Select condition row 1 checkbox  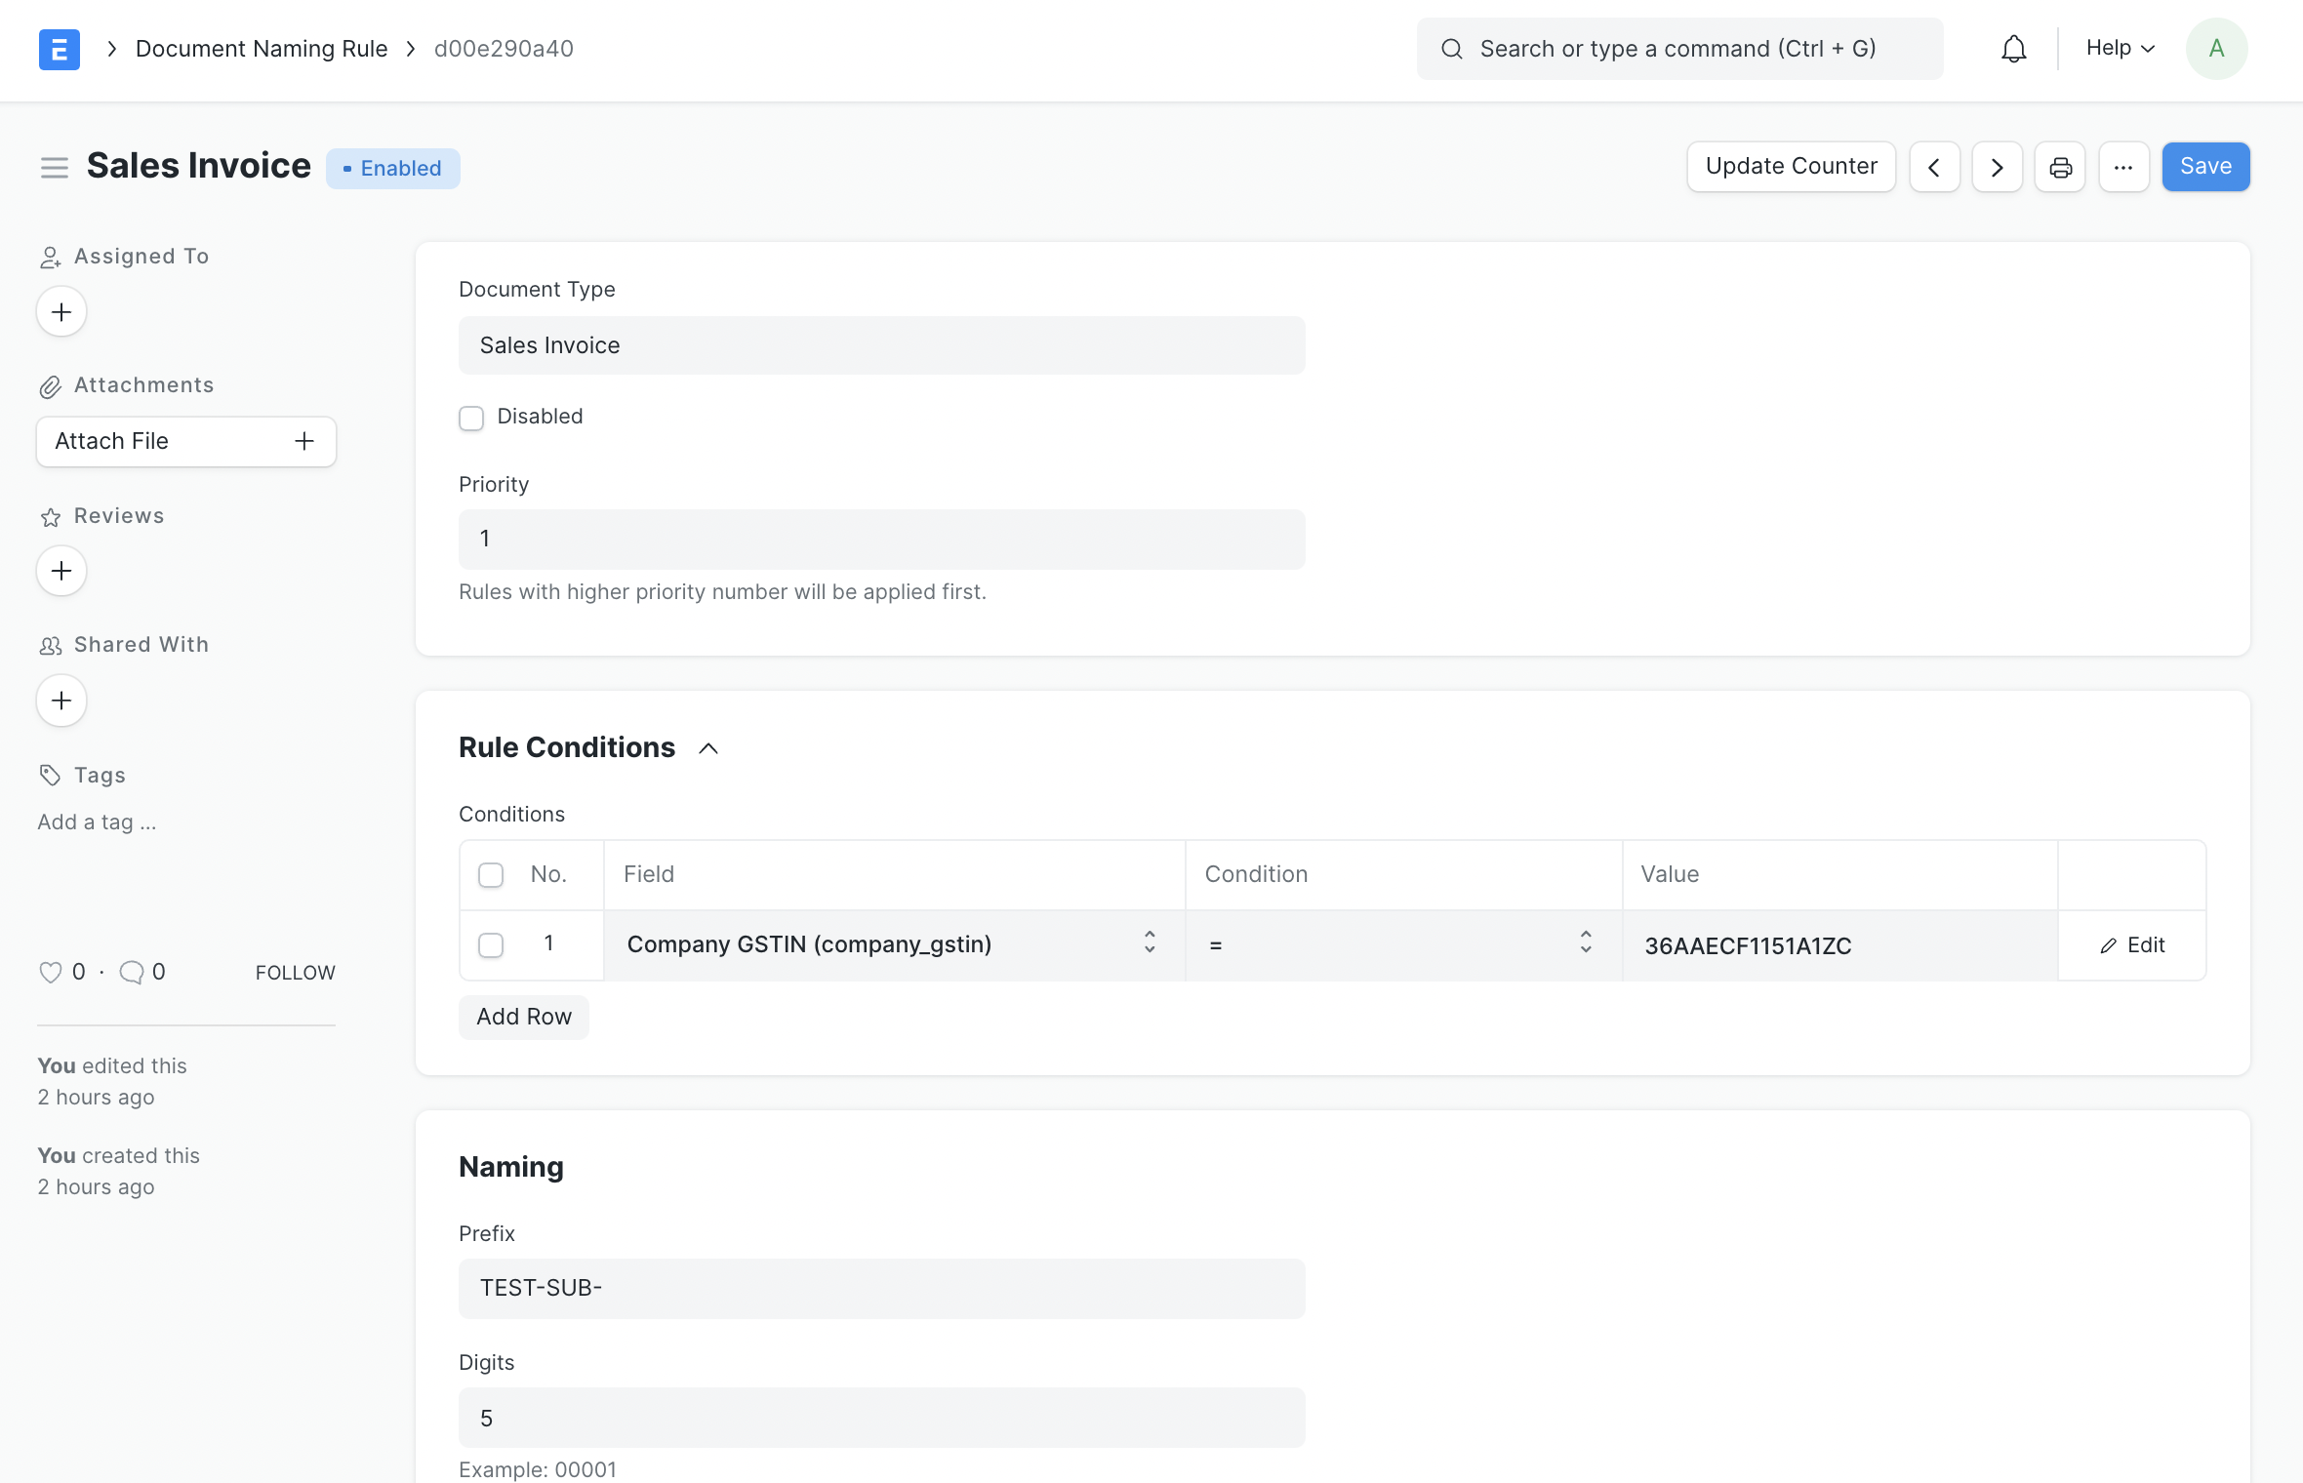tap(491, 944)
